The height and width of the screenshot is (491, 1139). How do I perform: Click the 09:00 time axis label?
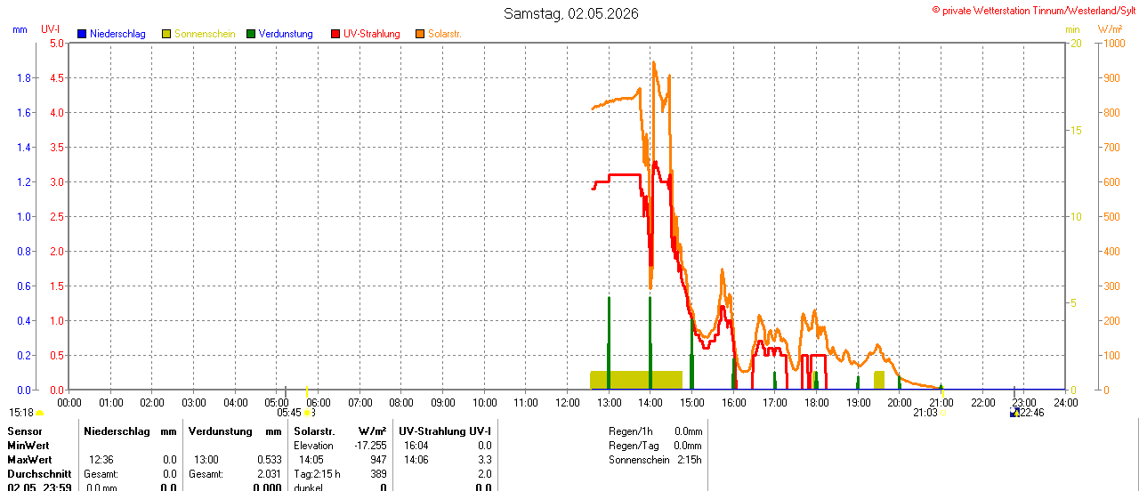click(x=442, y=402)
